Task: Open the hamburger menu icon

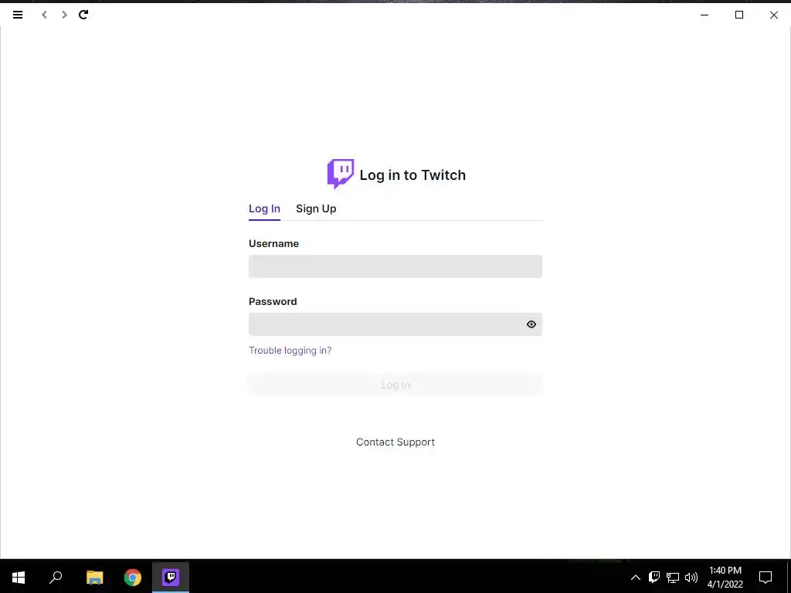Action: (x=18, y=15)
